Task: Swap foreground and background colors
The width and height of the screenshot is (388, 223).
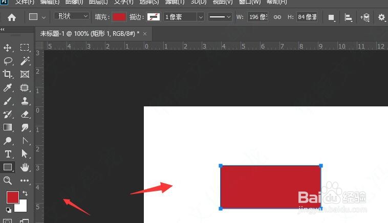Action: click(25, 193)
